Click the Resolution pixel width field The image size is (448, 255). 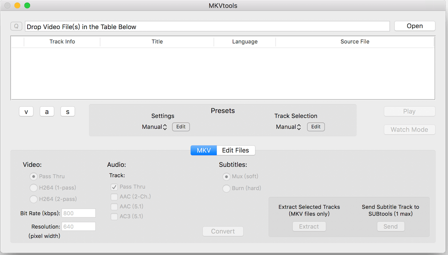[79, 227]
